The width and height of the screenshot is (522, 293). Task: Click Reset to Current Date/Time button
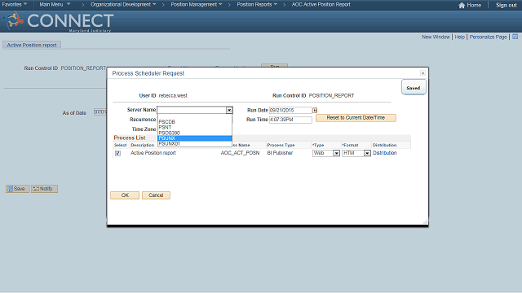[x=356, y=118]
